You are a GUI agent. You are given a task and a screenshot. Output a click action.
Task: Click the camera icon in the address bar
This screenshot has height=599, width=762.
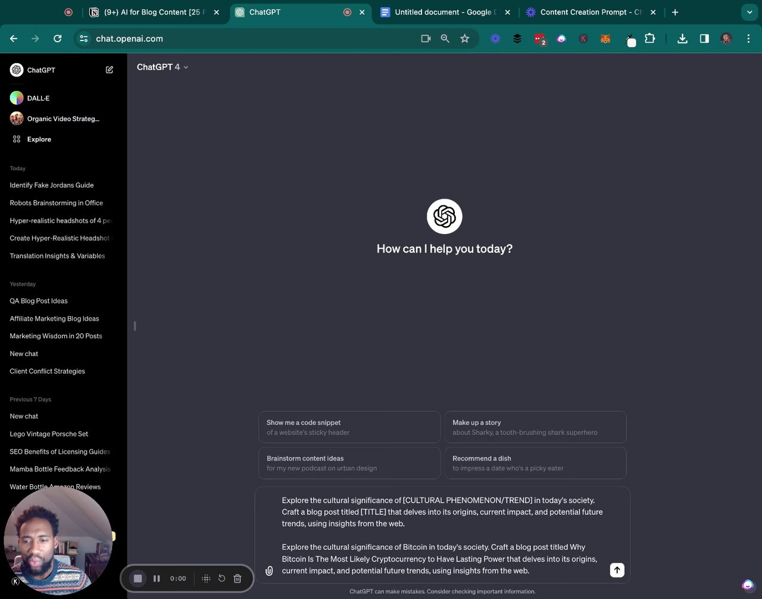click(x=426, y=39)
